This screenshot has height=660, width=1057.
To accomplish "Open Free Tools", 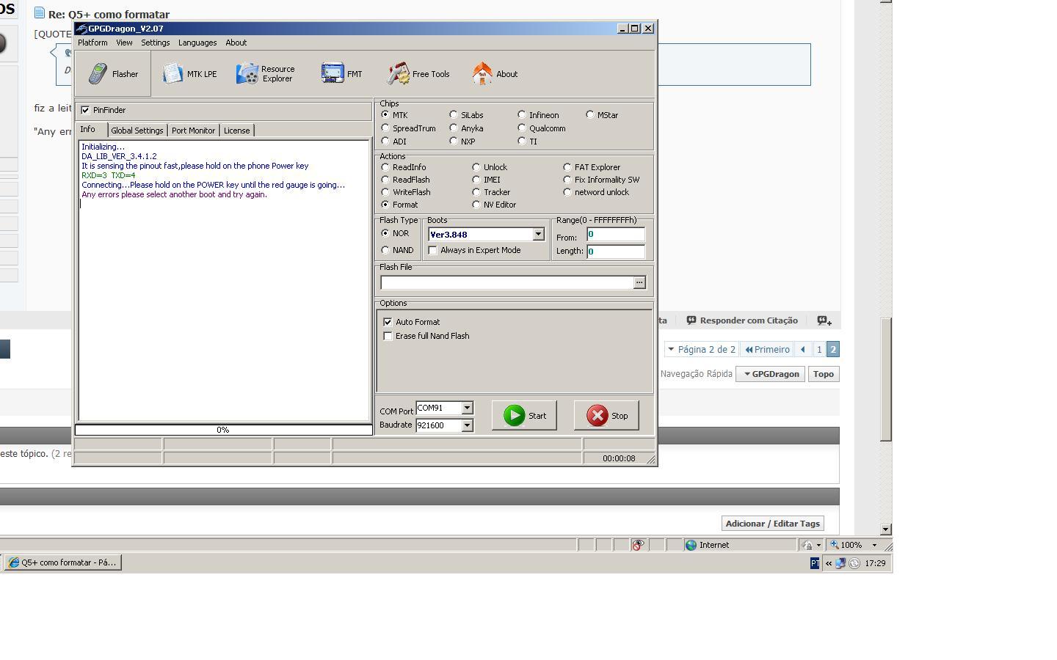I will tap(418, 73).
